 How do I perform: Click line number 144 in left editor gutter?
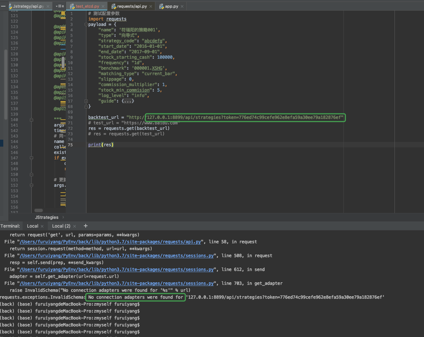[14, 142]
